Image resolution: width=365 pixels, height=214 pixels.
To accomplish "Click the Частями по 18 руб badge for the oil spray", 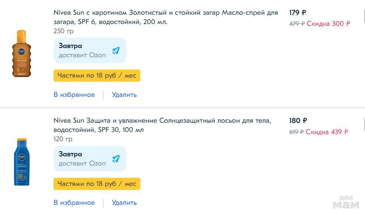I will pos(97,76).
